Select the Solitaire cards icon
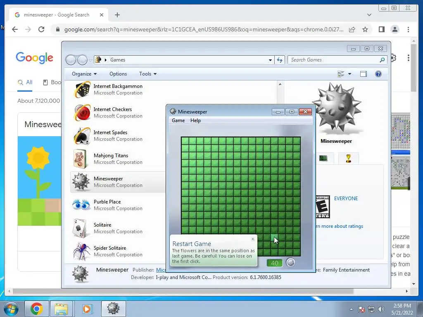 tap(80, 228)
